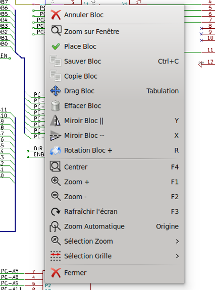
Task: Expand the Sélection Grille submenu arrow
Action: coord(177,256)
